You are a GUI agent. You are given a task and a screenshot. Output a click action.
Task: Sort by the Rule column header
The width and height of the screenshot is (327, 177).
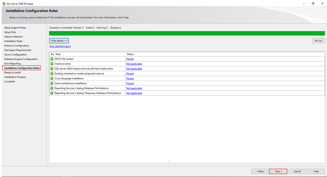tap(90, 54)
